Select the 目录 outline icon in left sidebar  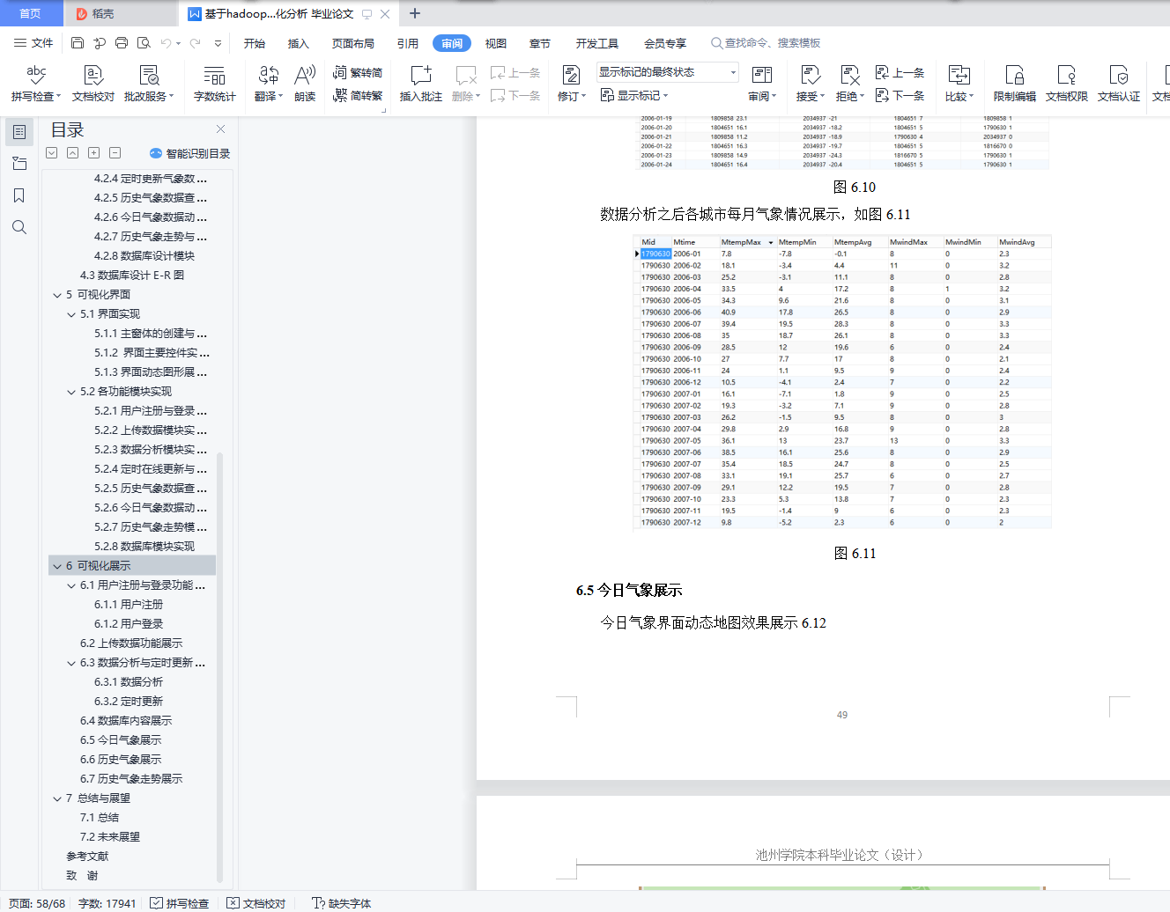click(x=19, y=132)
